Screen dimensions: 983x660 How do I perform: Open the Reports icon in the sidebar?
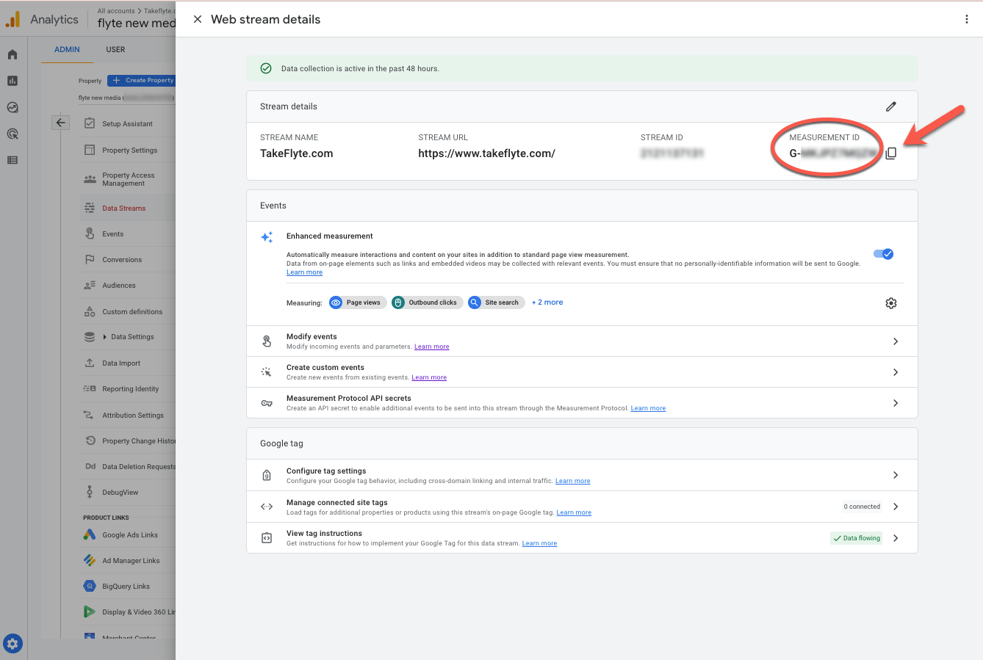[x=12, y=81]
